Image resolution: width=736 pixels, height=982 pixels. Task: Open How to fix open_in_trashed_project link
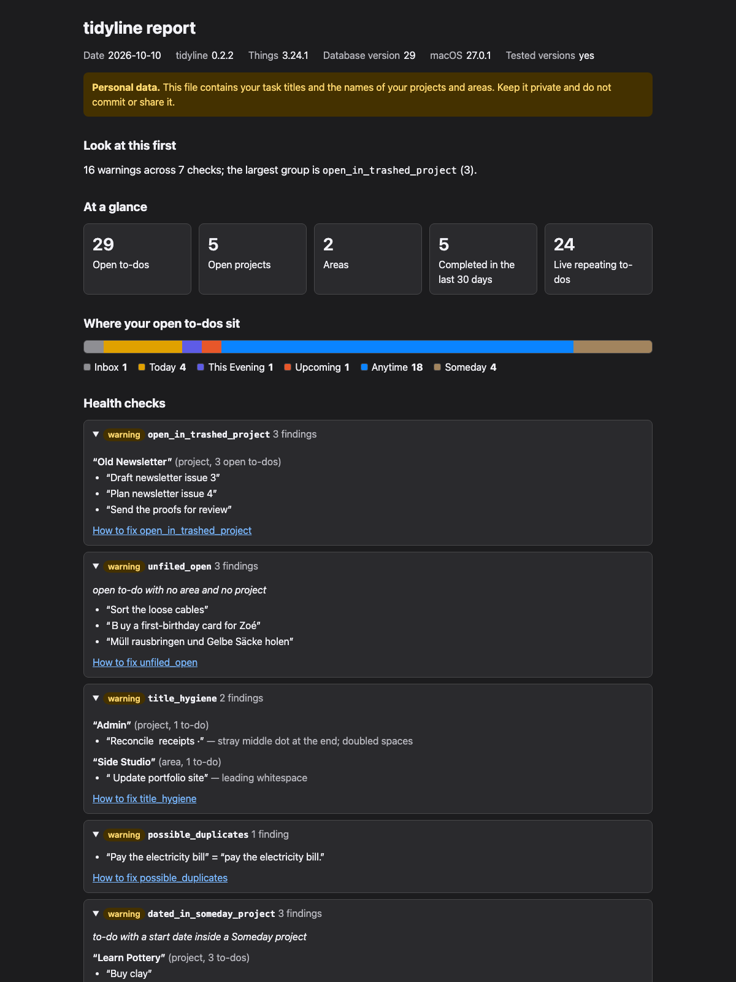pos(172,530)
